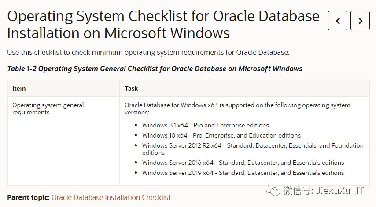Viewport: 376px width, 207px height.
Task: Go to the next page arrow
Action: [x=360, y=21]
